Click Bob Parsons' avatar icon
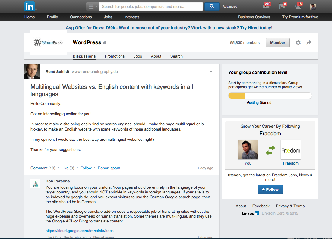The width and height of the screenshot is (332, 239). coord(35,184)
